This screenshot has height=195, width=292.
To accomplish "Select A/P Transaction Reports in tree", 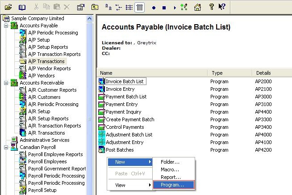I will pos(54,54).
